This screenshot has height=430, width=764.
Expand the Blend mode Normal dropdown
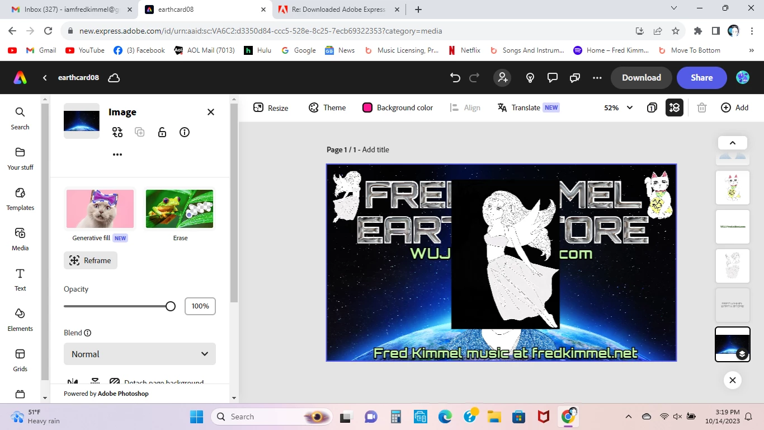coord(140,354)
